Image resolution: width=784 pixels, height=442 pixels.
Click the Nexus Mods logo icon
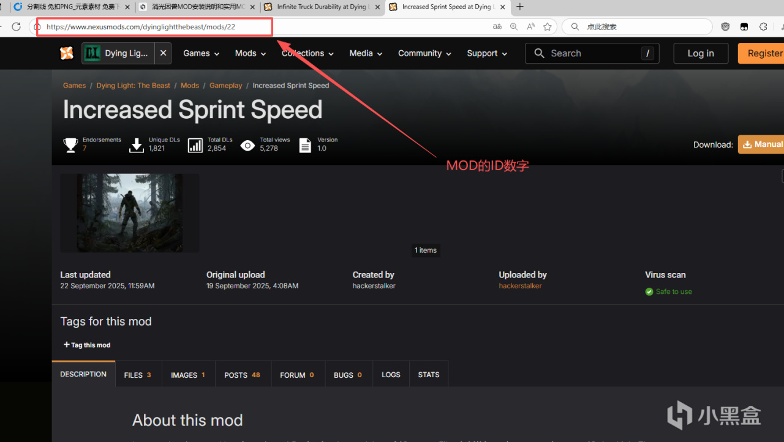click(67, 53)
